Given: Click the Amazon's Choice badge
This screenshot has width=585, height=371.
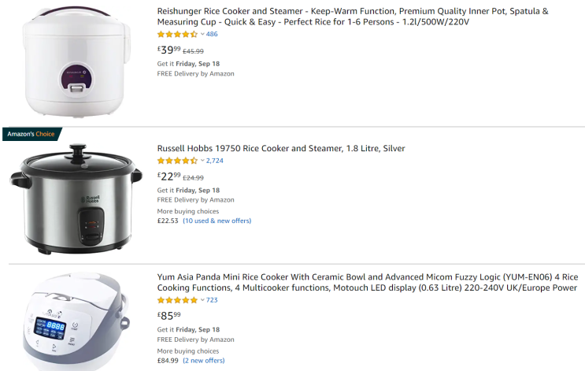Looking at the screenshot, I should pyautogui.click(x=31, y=134).
